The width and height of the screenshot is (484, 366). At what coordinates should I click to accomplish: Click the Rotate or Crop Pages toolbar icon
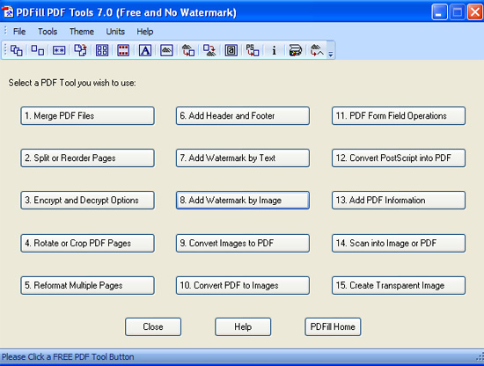[x=81, y=50]
